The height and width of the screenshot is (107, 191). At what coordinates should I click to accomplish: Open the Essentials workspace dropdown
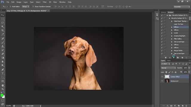pyautogui.click(x=182, y=7)
